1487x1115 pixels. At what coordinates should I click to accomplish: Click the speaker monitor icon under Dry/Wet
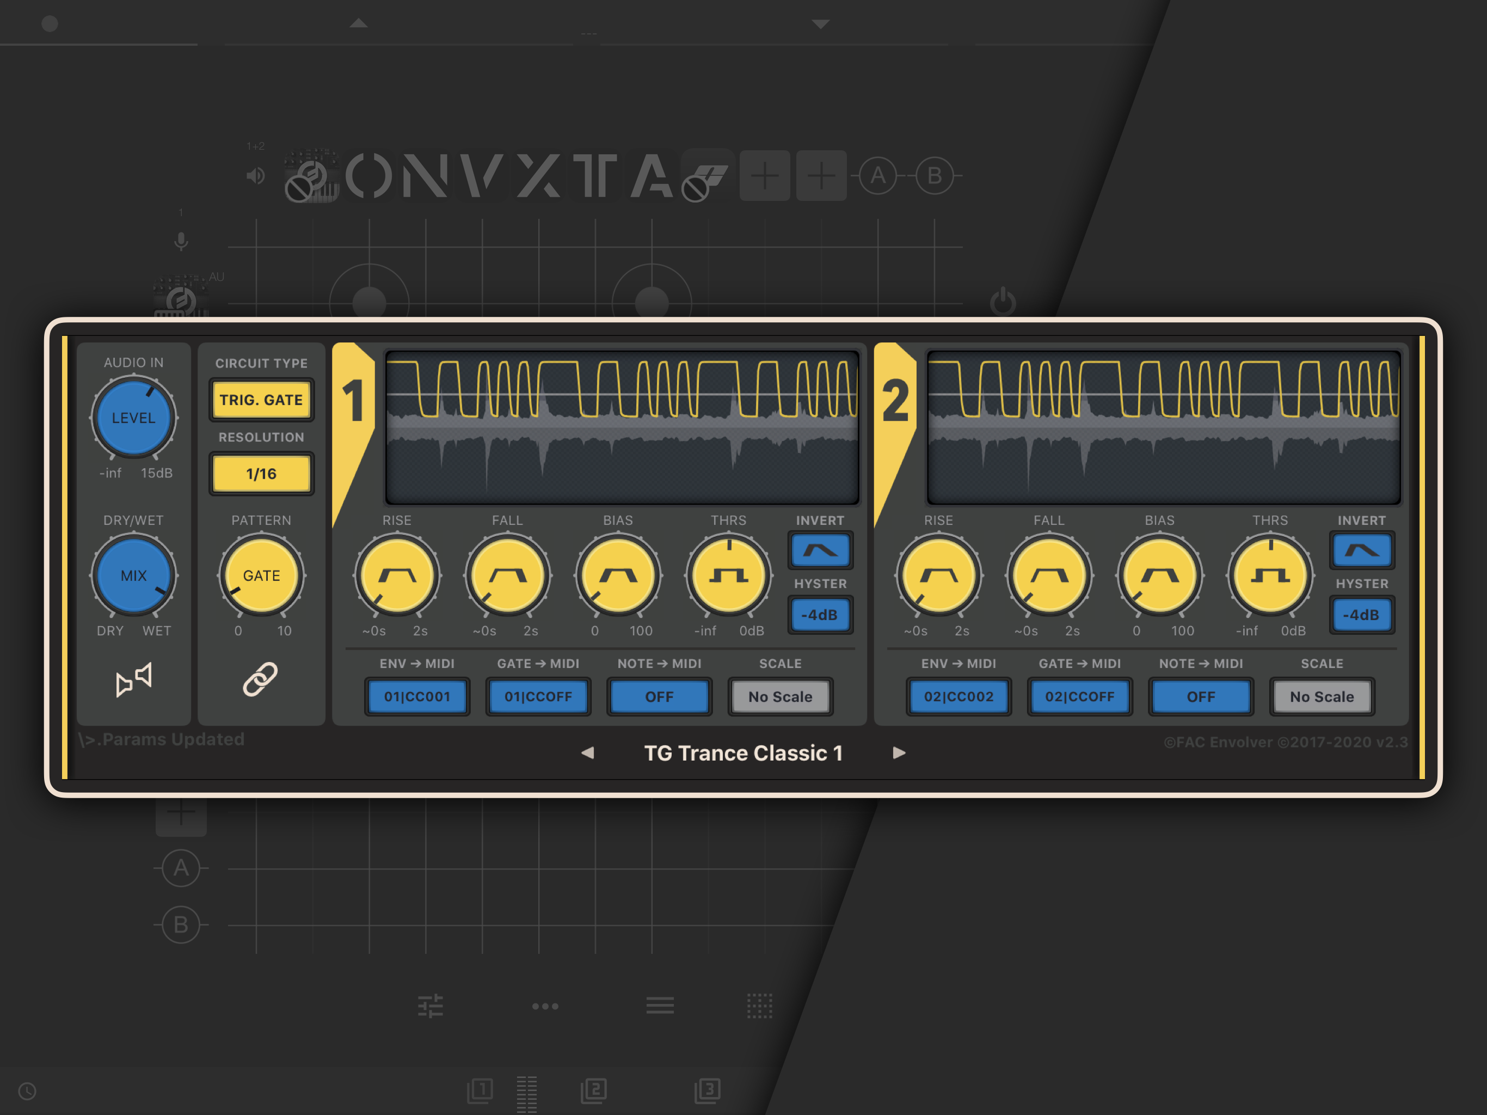(134, 679)
